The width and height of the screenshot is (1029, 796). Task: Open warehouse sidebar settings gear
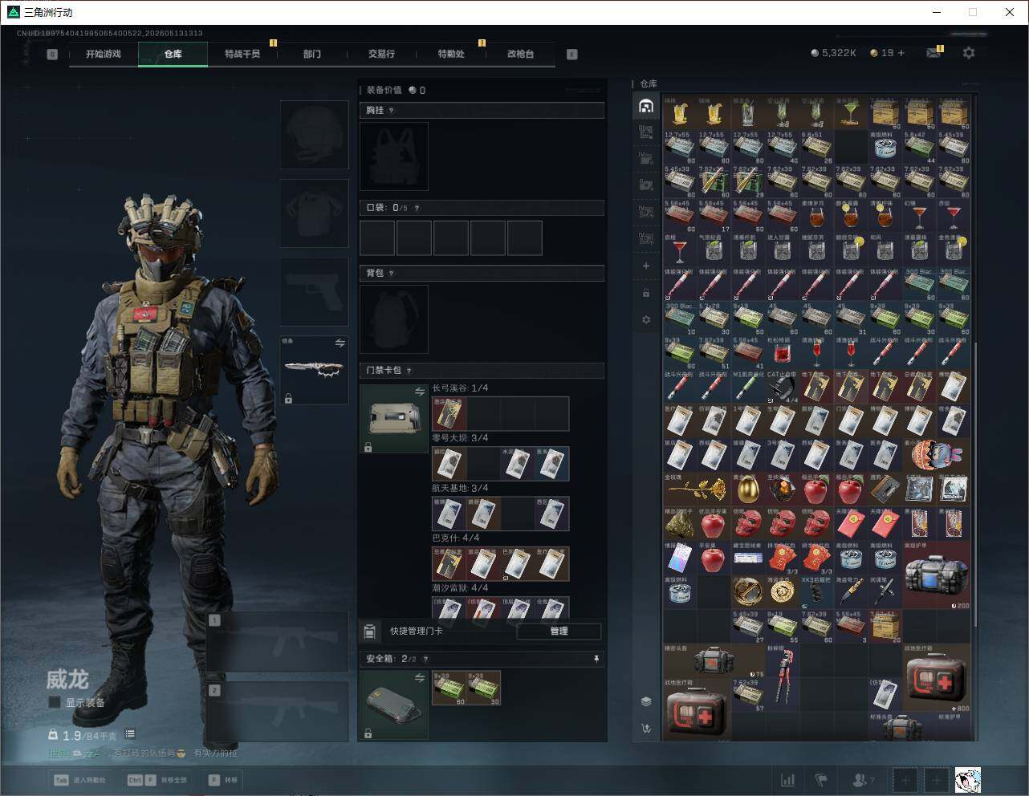646,319
